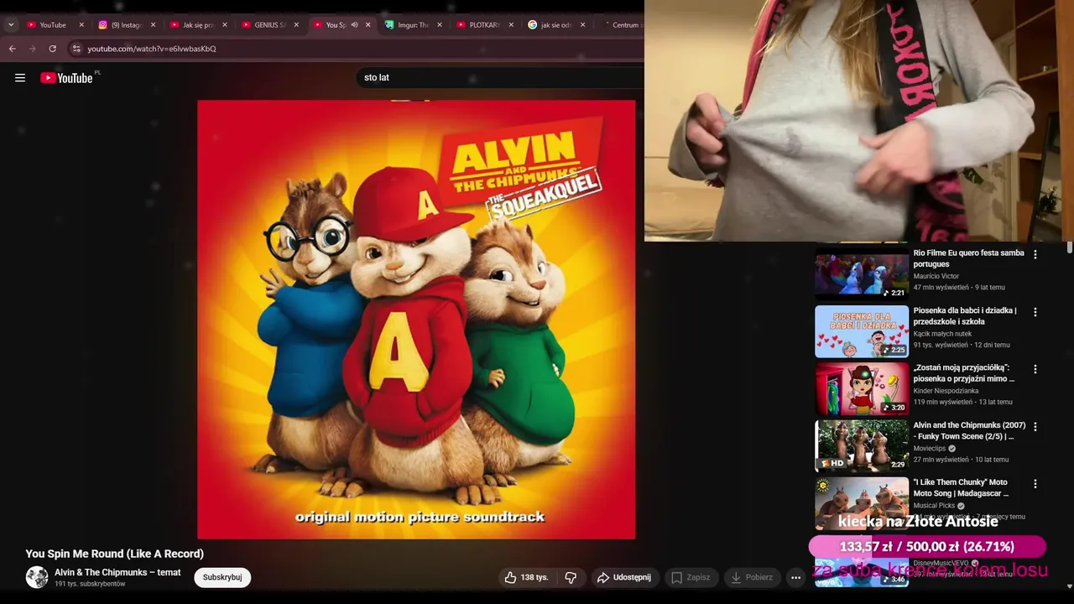The image size is (1074, 604).
Task: Open options for I Like Them Chunky video
Action: pos(1035,484)
